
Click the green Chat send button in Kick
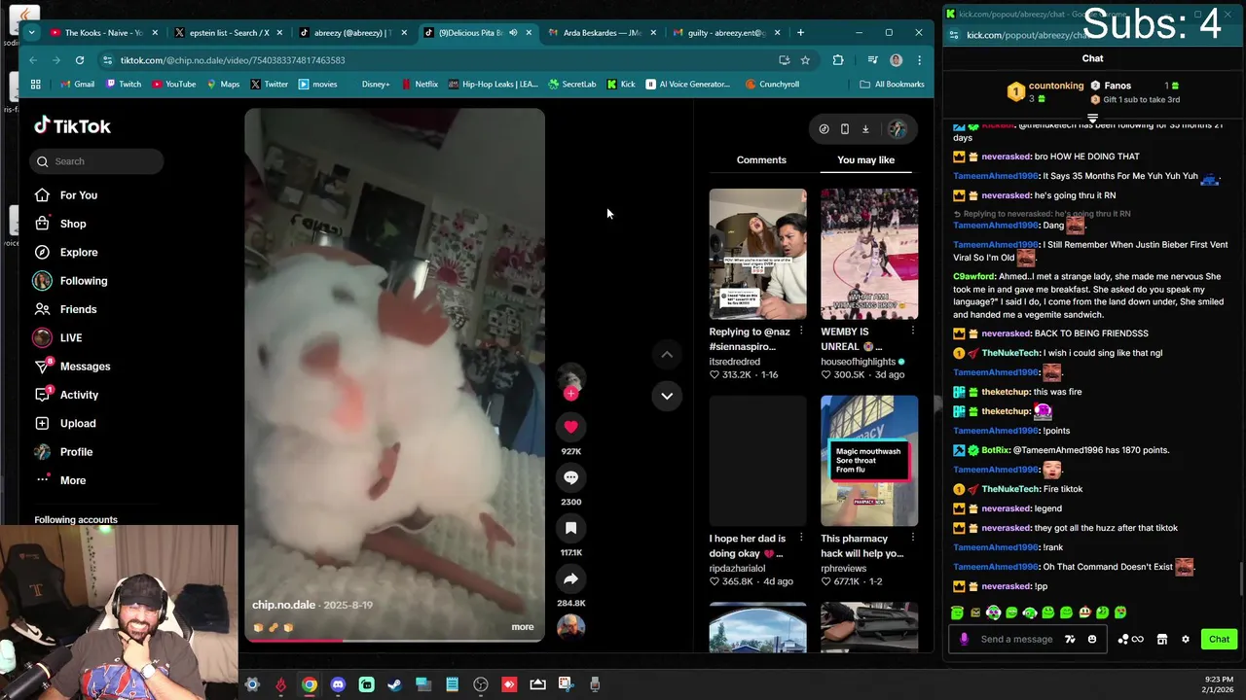click(x=1219, y=639)
